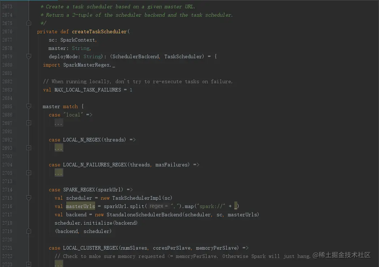Click the expand plus icon at line 2723

pos(29,264)
